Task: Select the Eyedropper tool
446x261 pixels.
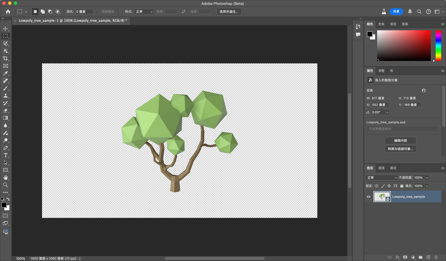Action: pyautogui.click(x=5, y=74)
